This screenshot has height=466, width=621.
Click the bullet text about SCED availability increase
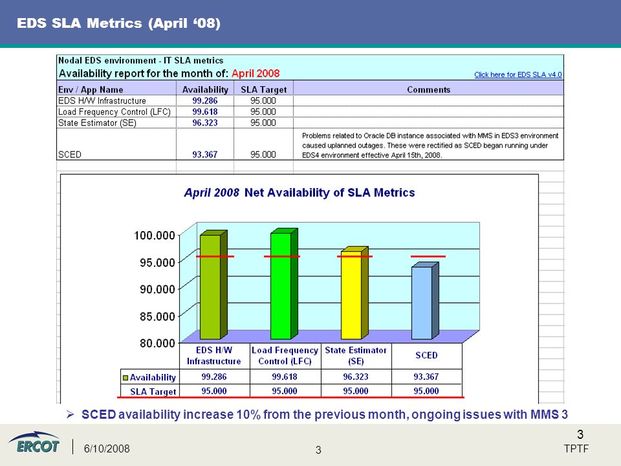tap(324, 414)
